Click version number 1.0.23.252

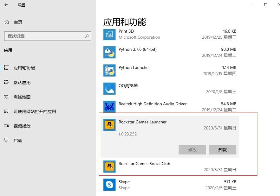[x=128, y=134]
